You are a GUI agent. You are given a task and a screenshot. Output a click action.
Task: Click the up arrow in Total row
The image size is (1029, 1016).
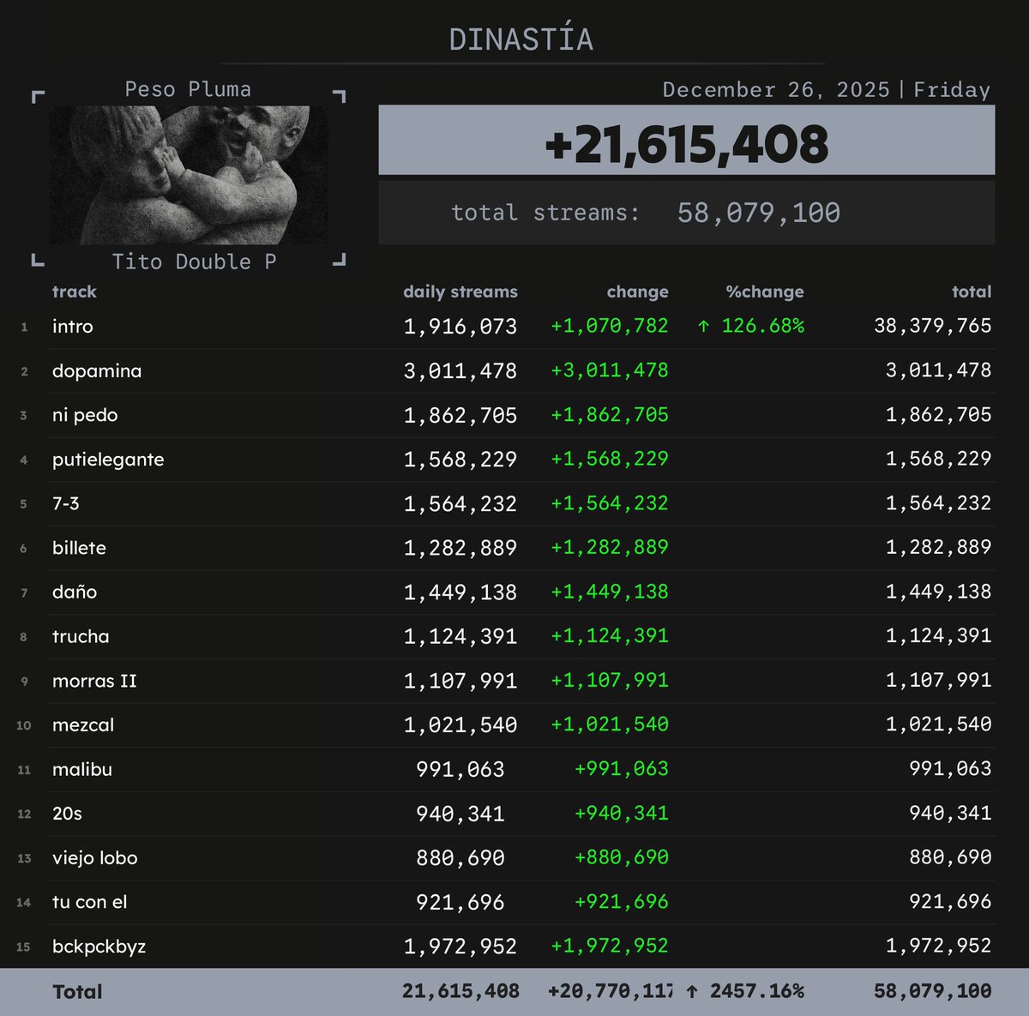click(692, 992)
